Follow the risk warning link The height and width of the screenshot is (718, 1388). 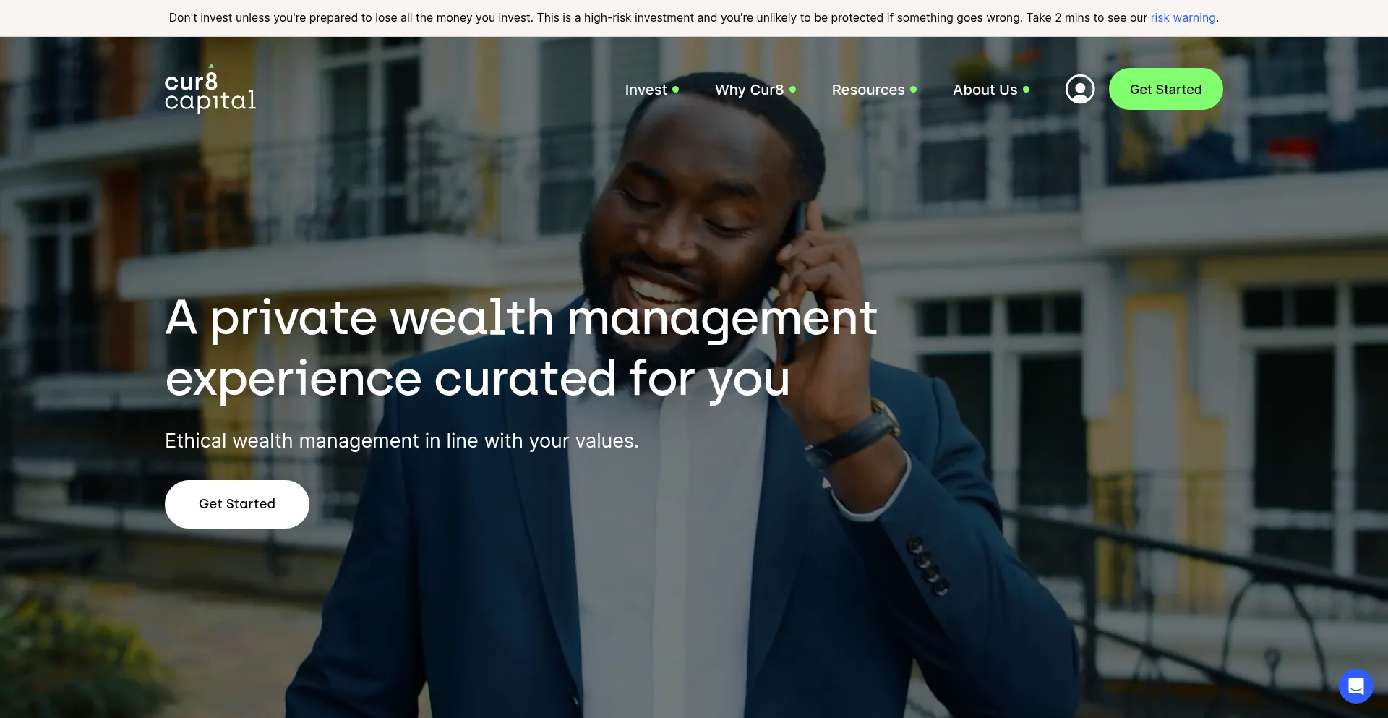1183,17
